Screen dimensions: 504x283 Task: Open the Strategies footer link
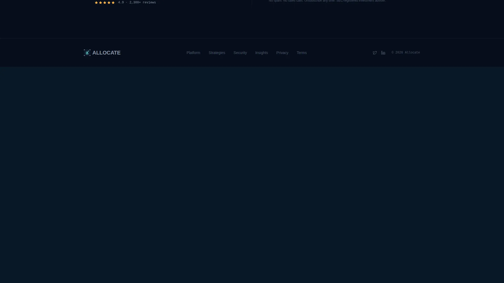[217, 53]
